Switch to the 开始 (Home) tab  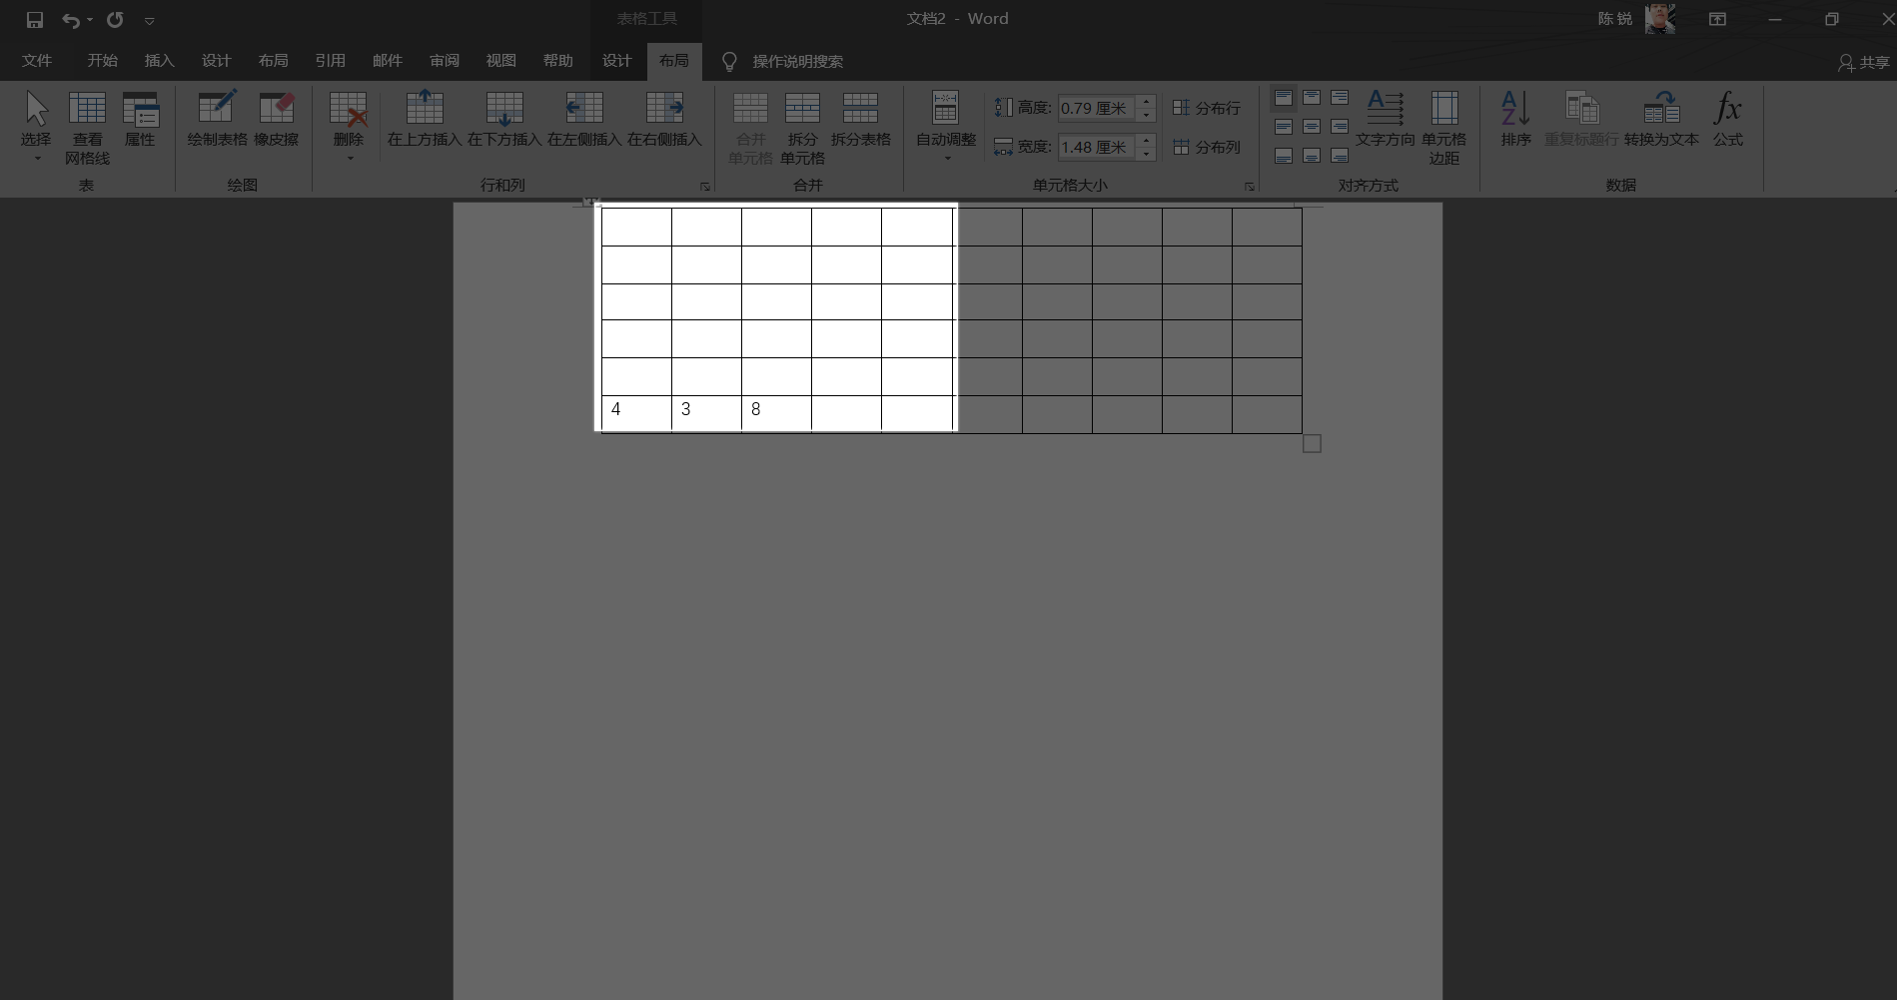pyautogui.click(x=102, y=61)
